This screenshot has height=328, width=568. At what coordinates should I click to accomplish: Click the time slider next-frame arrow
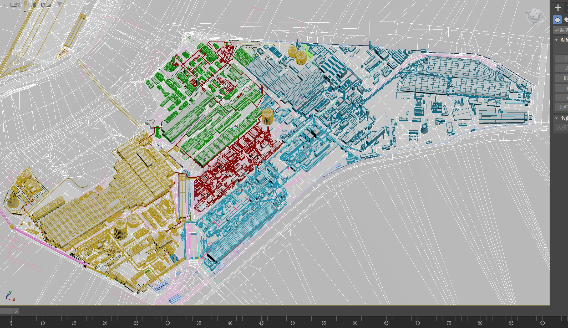coord(16,311)
